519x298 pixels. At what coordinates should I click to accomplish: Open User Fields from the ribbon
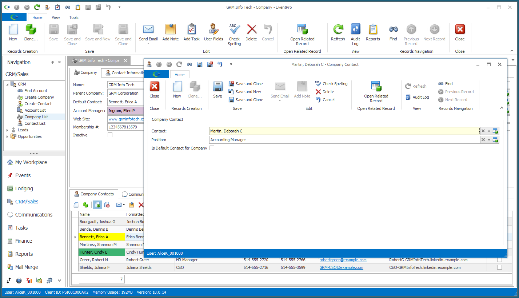coord(213,33)
